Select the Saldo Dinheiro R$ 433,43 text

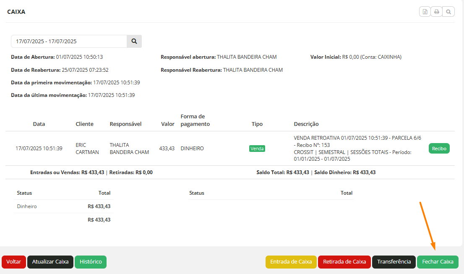pos(345,172)
